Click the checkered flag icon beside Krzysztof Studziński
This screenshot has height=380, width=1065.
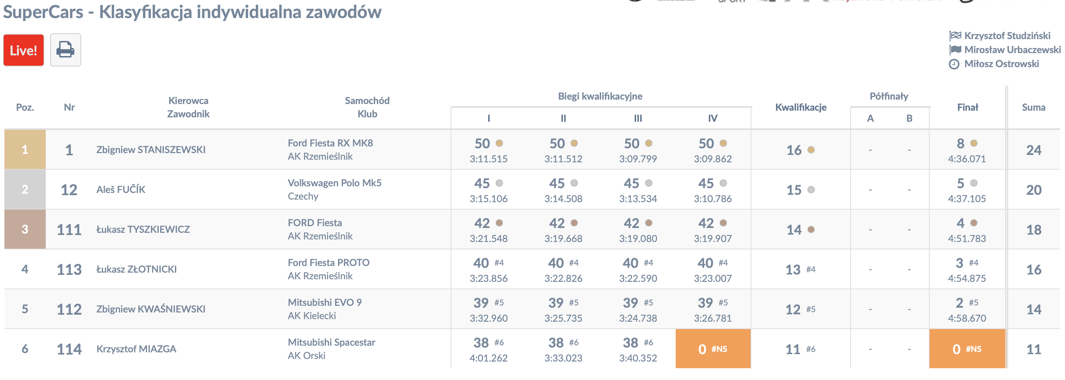pos(955,35)
